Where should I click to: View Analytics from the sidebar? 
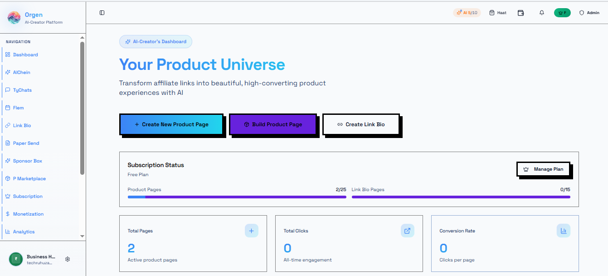(x=24, y=232)
